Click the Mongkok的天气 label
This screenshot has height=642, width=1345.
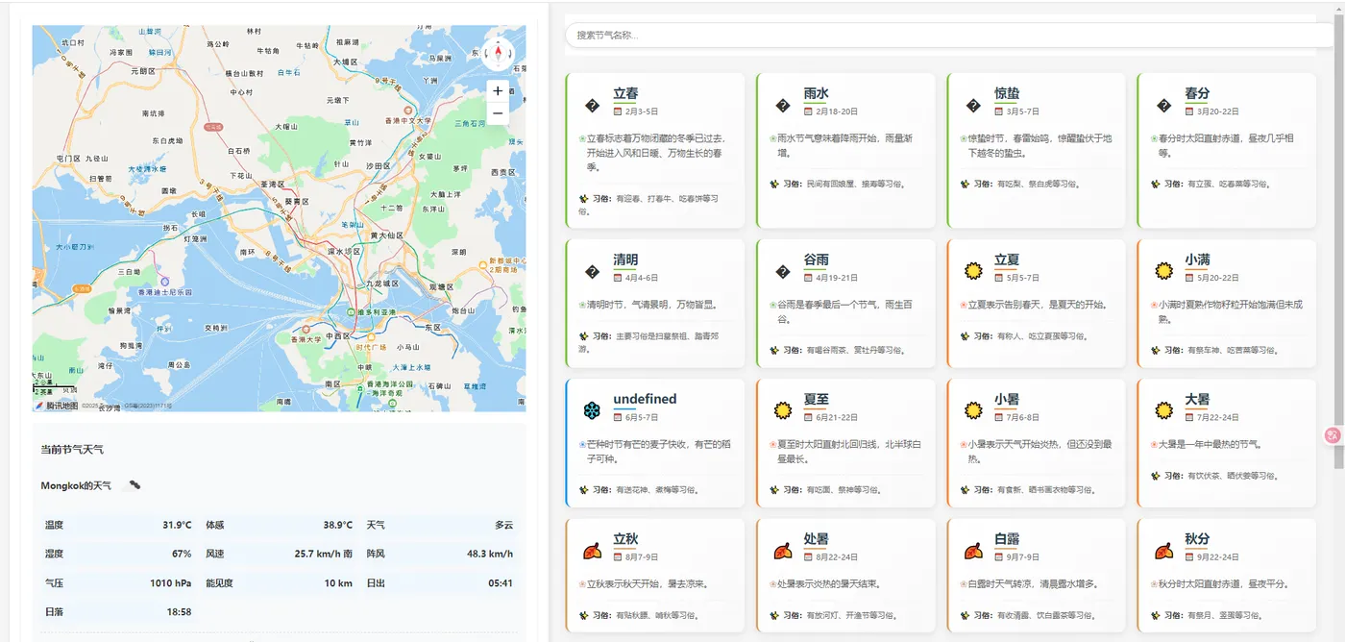(x=76, y=485)
